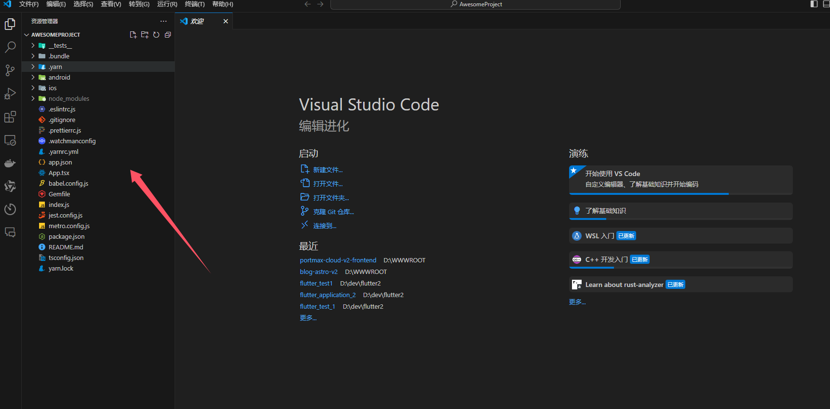Click the New File icon in explorer header
Viewport: 830px width, 409px height.
coord(133,35)
